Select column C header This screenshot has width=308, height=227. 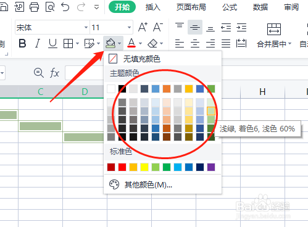click(41, 91)
